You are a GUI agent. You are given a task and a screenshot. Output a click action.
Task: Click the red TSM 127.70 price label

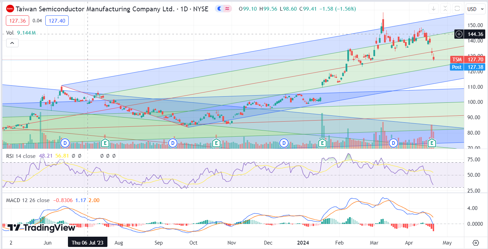click(x=467, y=59)
